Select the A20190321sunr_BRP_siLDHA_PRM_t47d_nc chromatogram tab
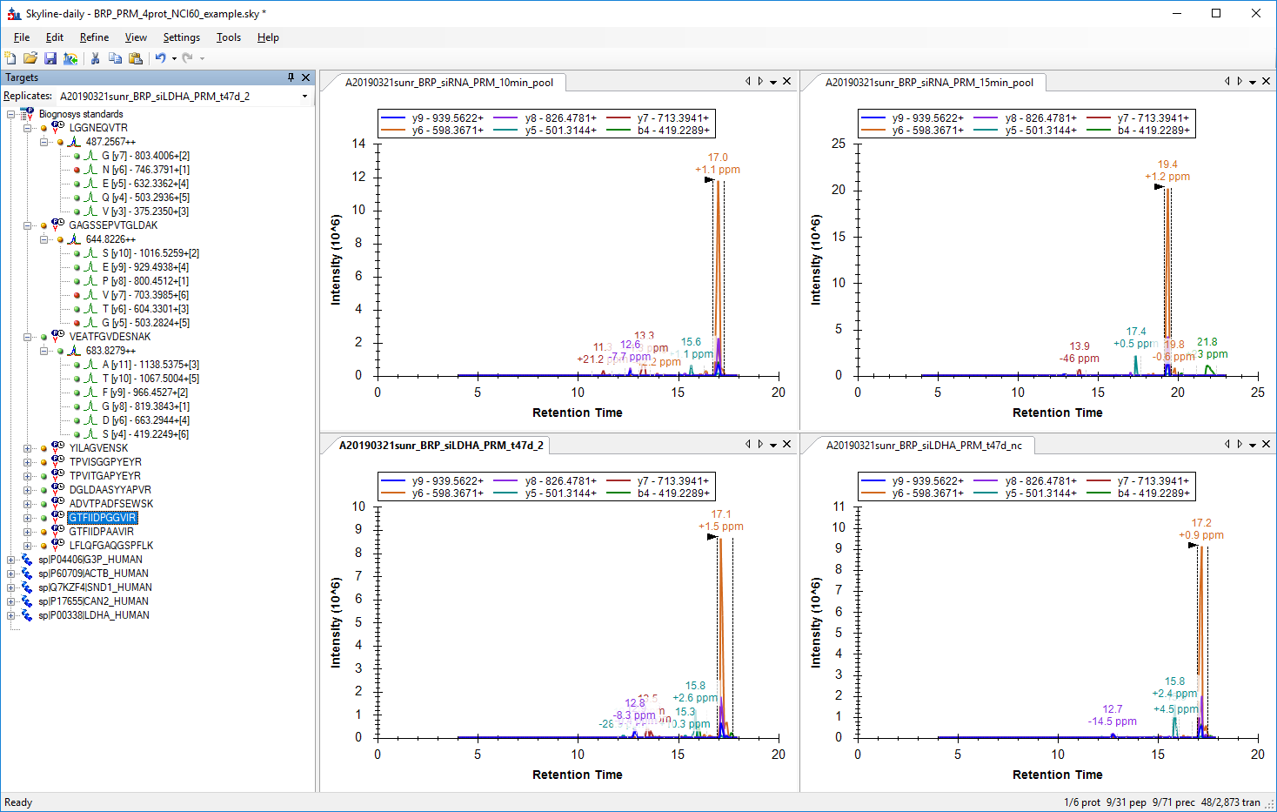 coord(924,446)
